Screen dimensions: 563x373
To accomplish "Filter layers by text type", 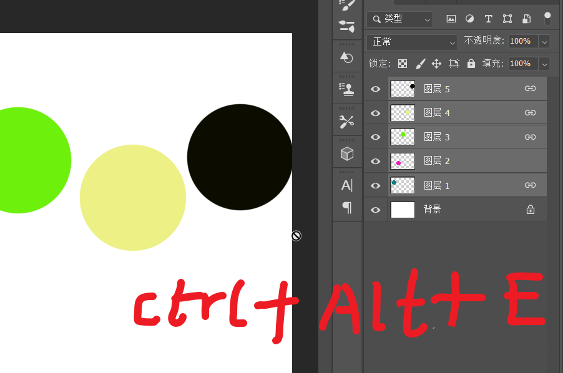I will 489,19.
